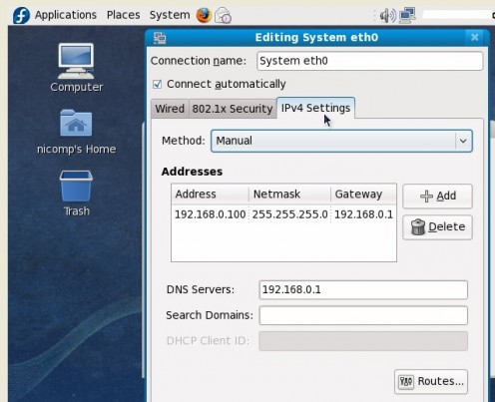Viewport: 495px width, 402px height.
Task: Open the Routes... dialog
Action: (x=431, y=382)
